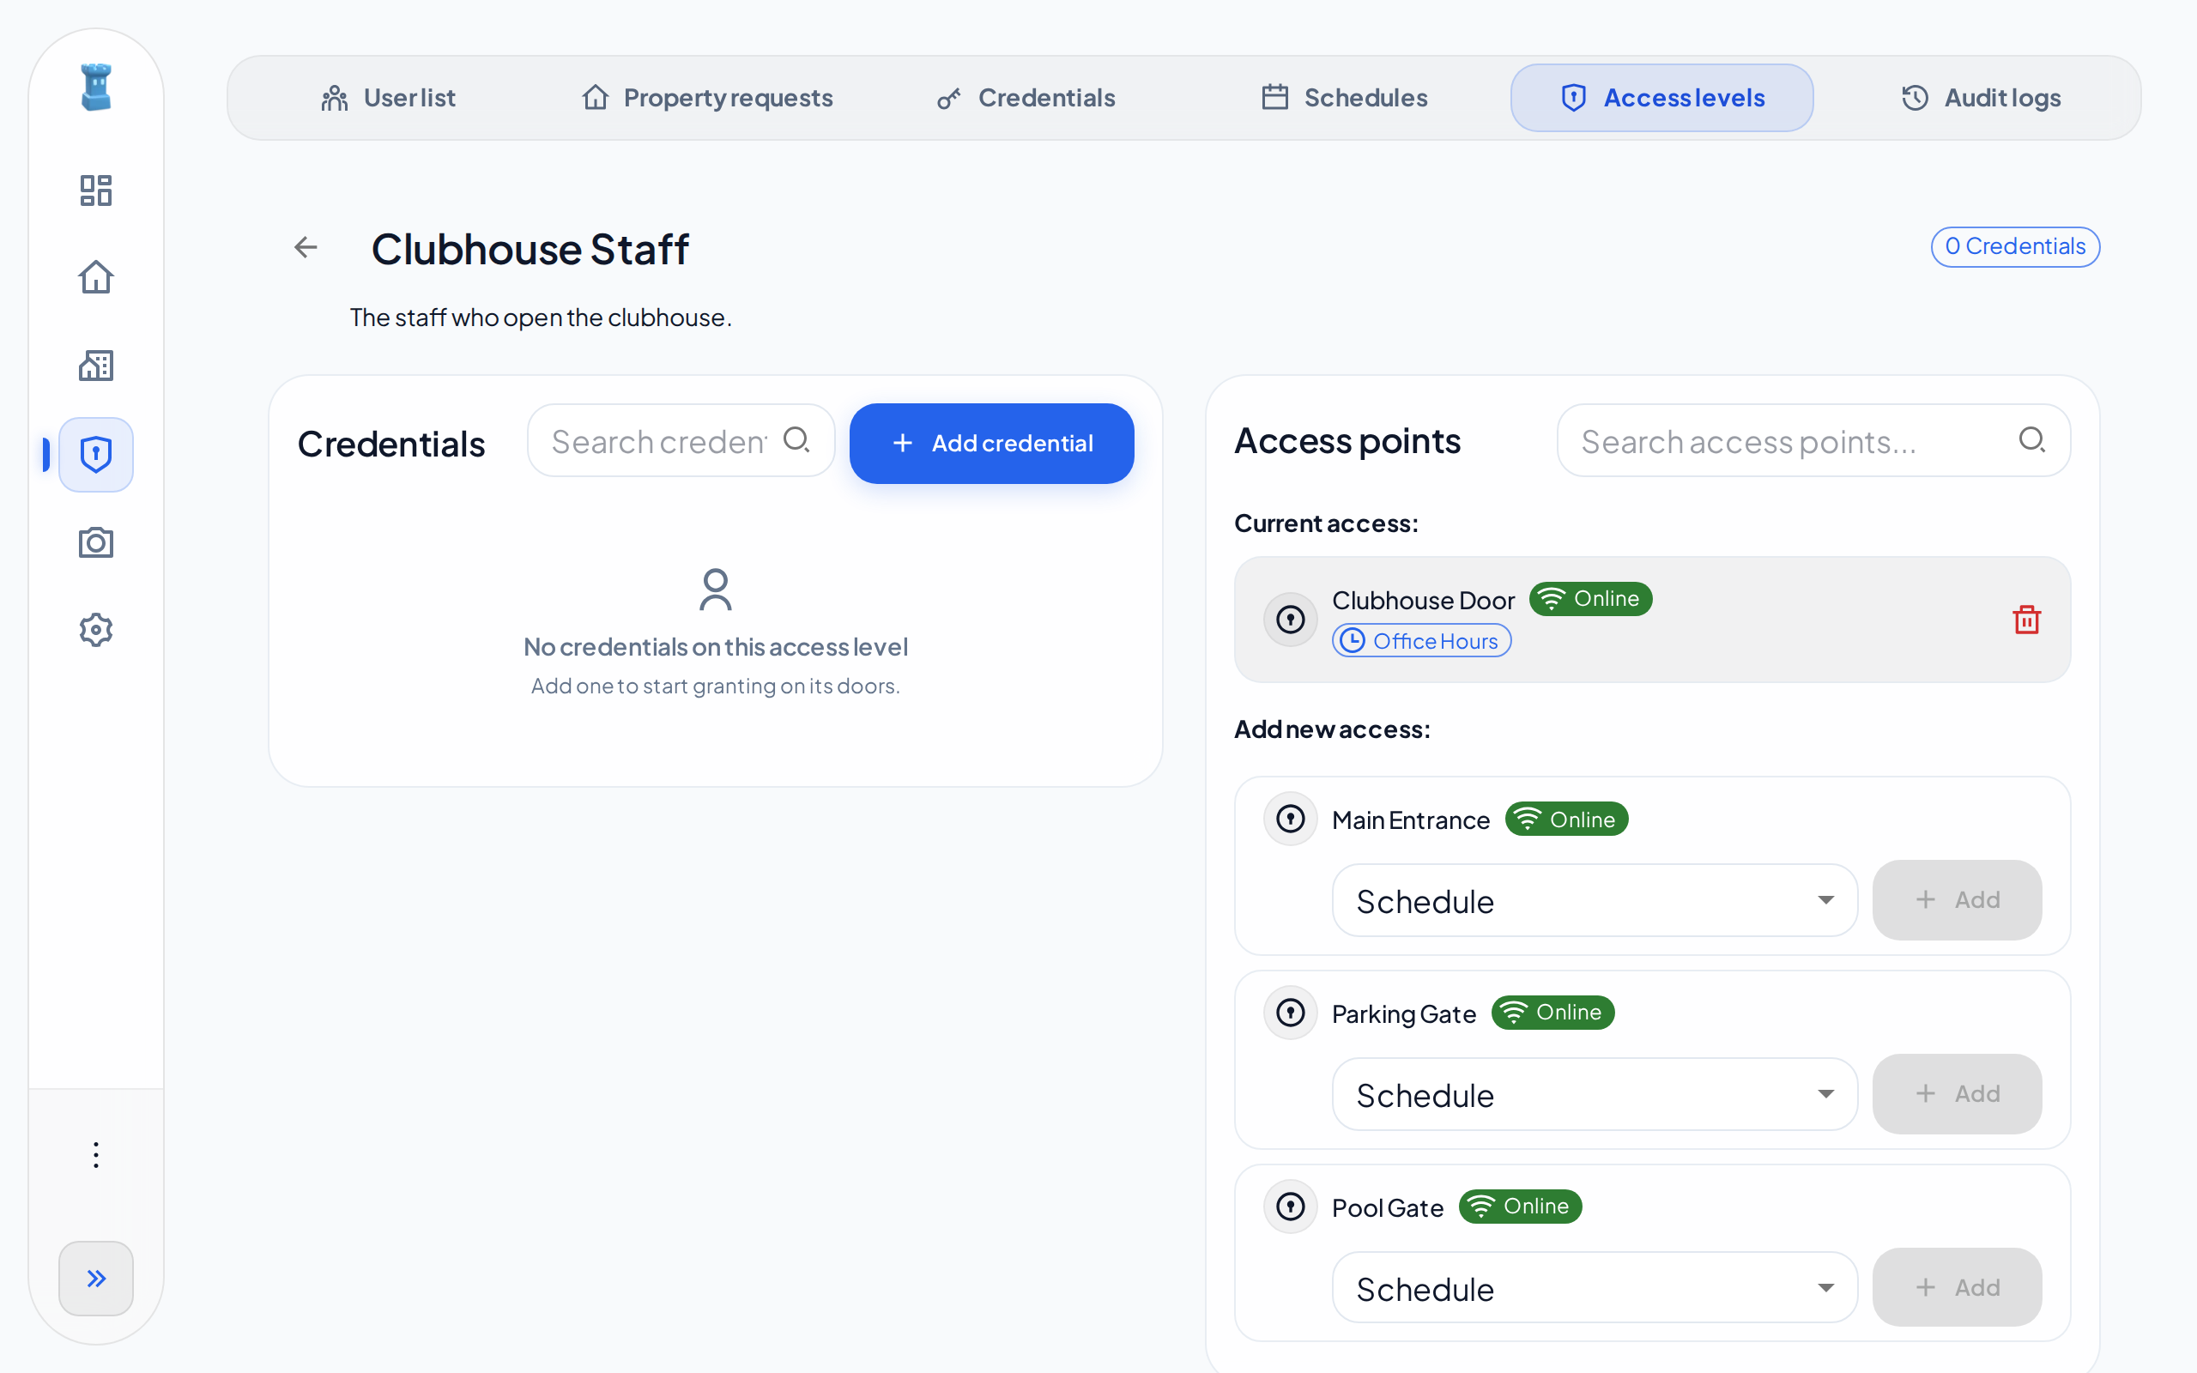The width and height of the screenshot is (2197, 1373).
Task: Go back using the left arrow
Action: tap(306, 247)
